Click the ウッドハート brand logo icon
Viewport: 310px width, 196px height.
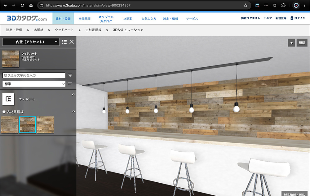tap(8, 99)
